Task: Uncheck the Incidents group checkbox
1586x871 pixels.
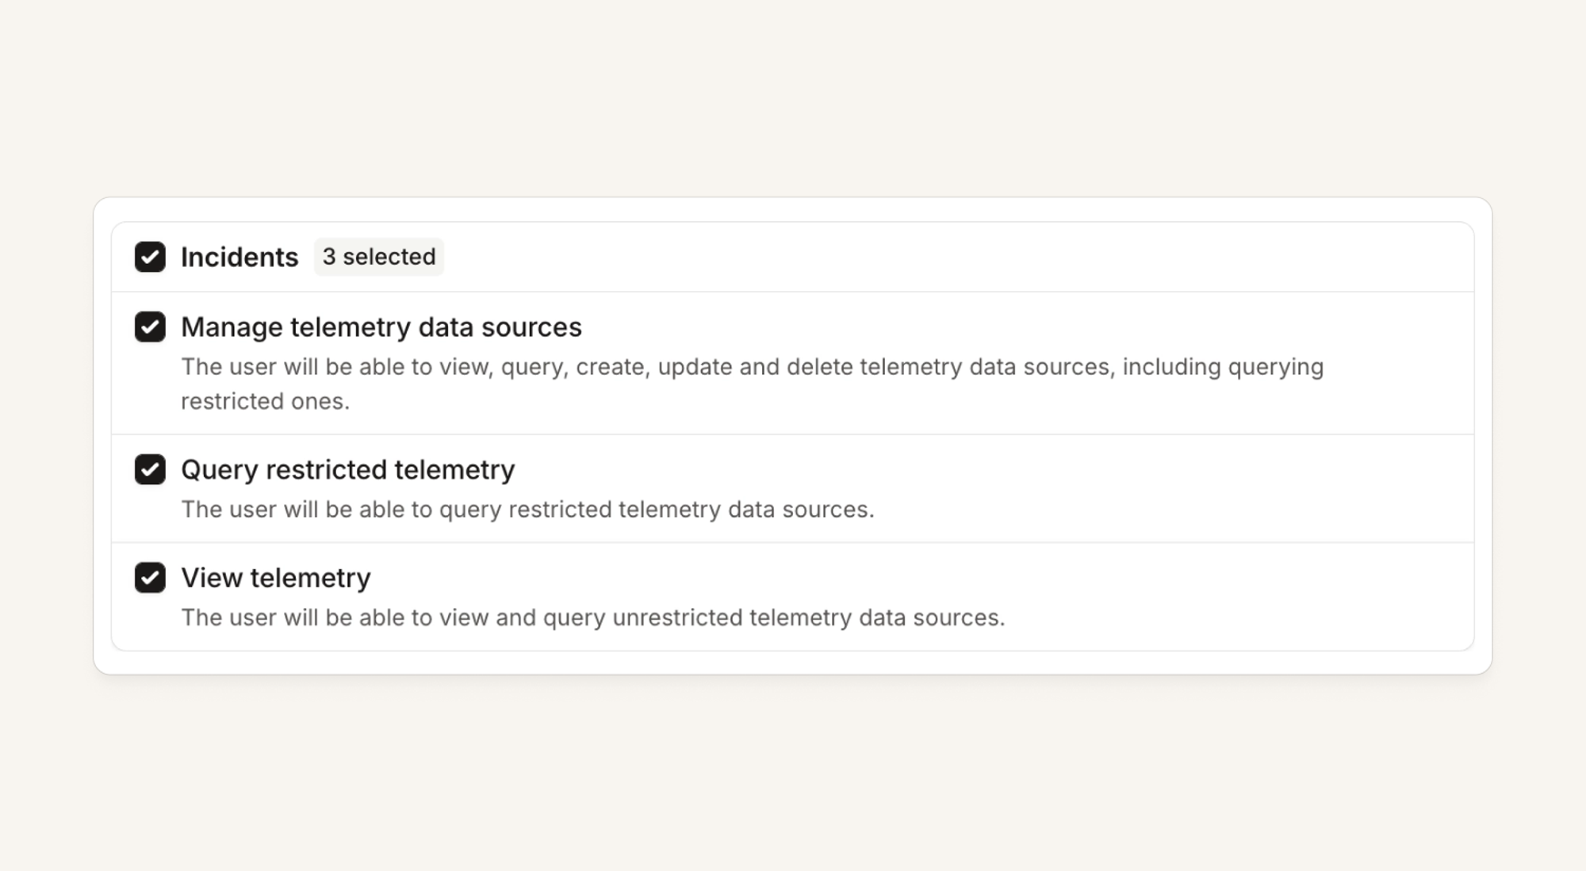Action: click(150, 257)
